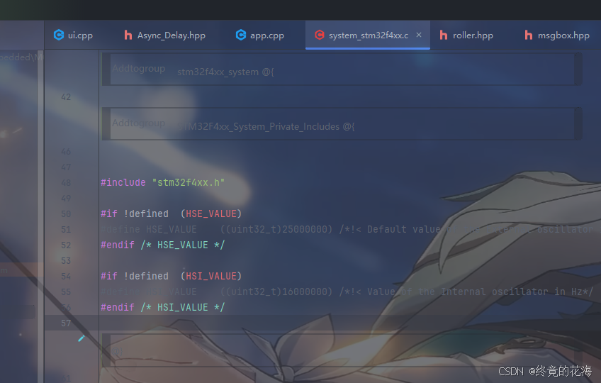Open the roller.hpp tab
This screenshot has width=601, height=383.
[466, 35]
